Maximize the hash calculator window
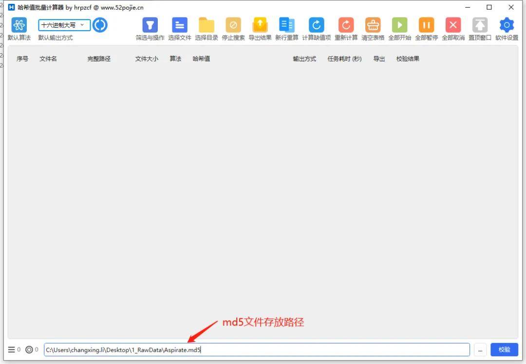The width and height of the screenshot is (526, 364). (489, 7)
